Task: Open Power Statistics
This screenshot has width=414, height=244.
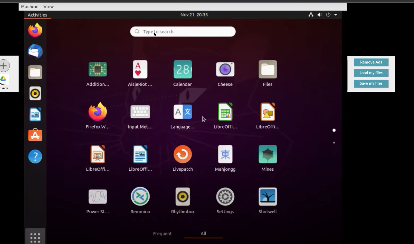Action: click(x=98, y=201)
